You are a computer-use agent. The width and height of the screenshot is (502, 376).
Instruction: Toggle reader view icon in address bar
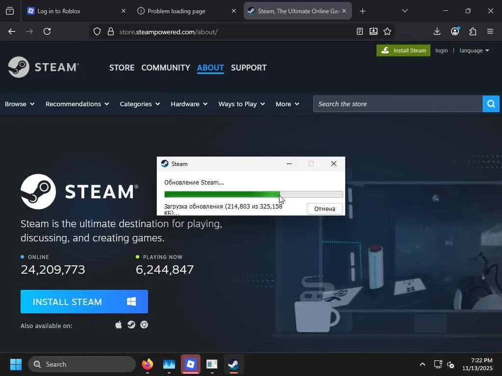(x=360, y=31)
